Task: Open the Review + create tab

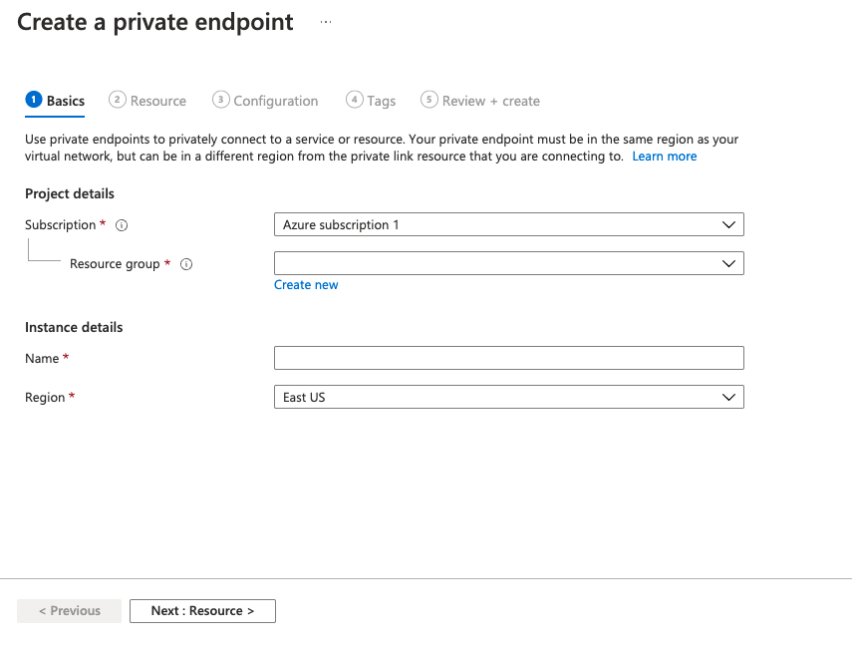Action: (480, 101)
